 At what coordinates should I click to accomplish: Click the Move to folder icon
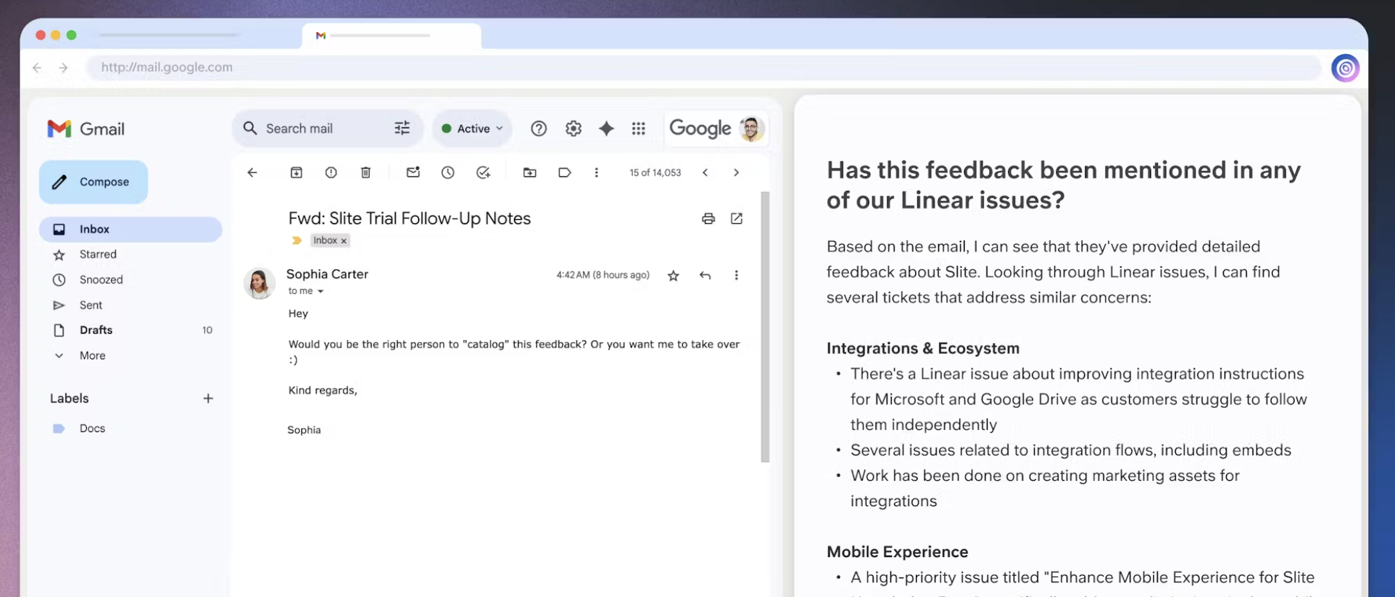pos(530,172)
